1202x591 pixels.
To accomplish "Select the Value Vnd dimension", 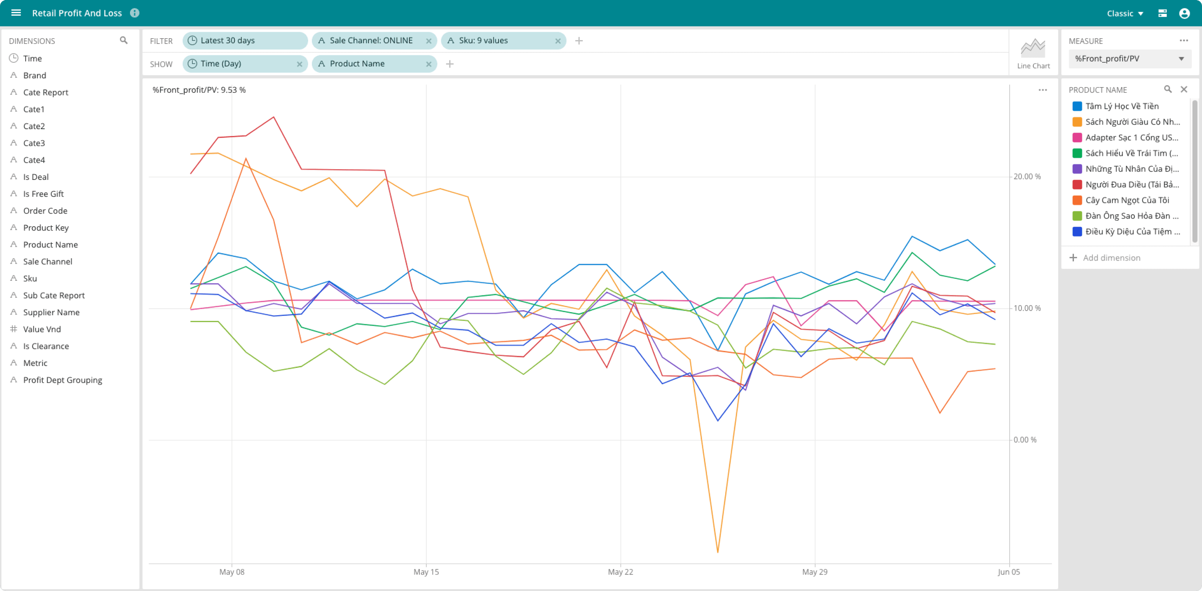I will point(70,329).
